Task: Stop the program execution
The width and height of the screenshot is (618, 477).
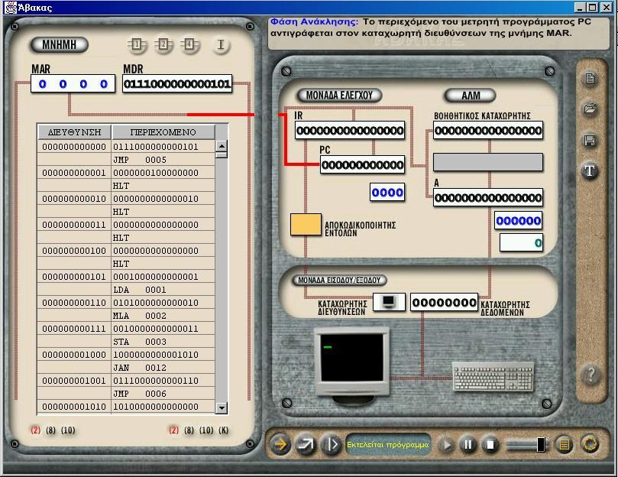Action: point(490,445)
